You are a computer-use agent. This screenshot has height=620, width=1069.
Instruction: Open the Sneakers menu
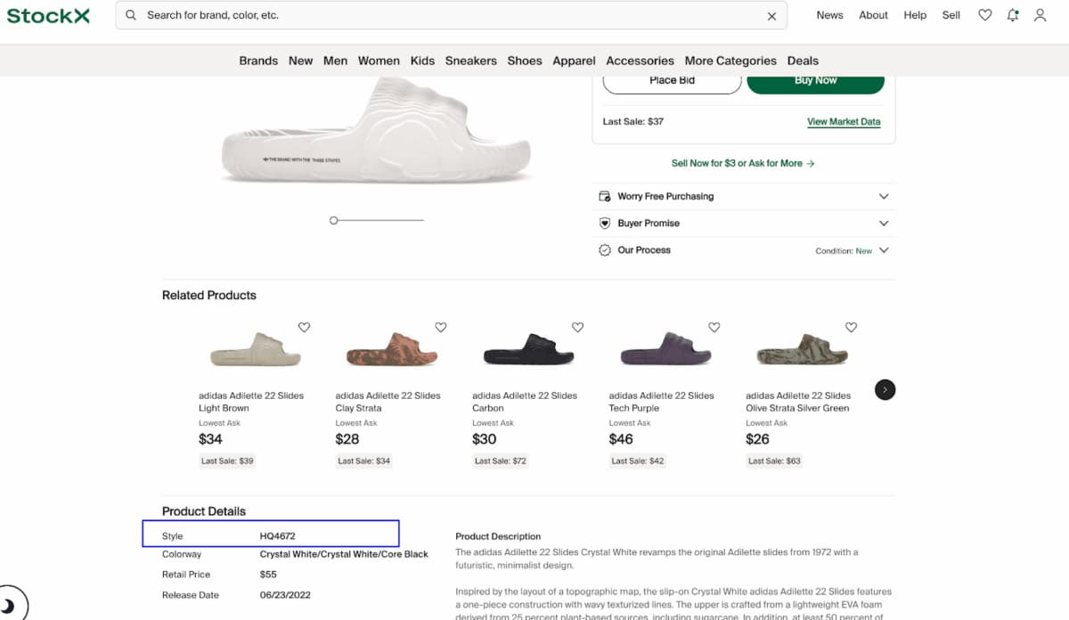tap(471, 61)
